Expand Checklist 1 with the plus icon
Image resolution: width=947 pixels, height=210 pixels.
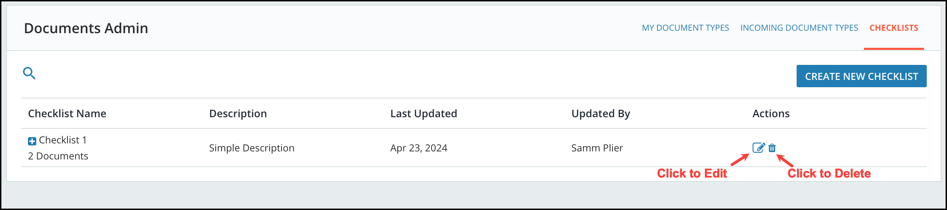(32, 141)
